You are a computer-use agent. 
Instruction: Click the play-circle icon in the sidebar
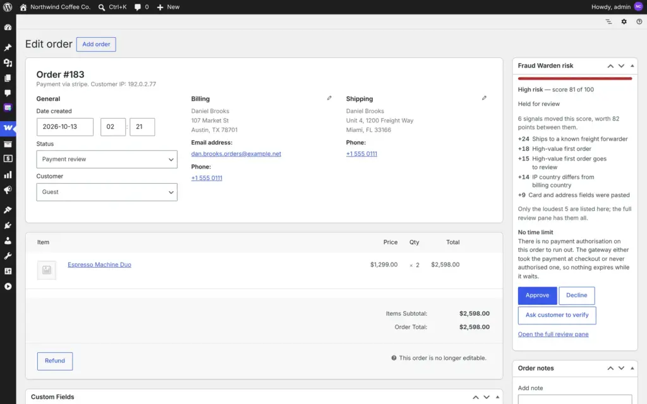(8, 287)
